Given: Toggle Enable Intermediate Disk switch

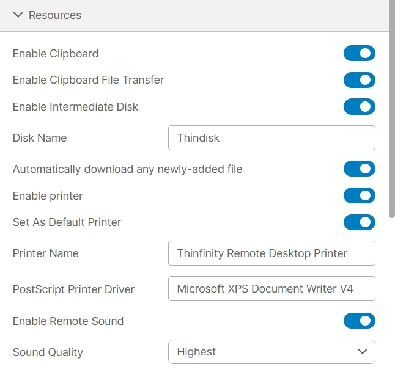Looking at the screenshot, I should 359,107.
